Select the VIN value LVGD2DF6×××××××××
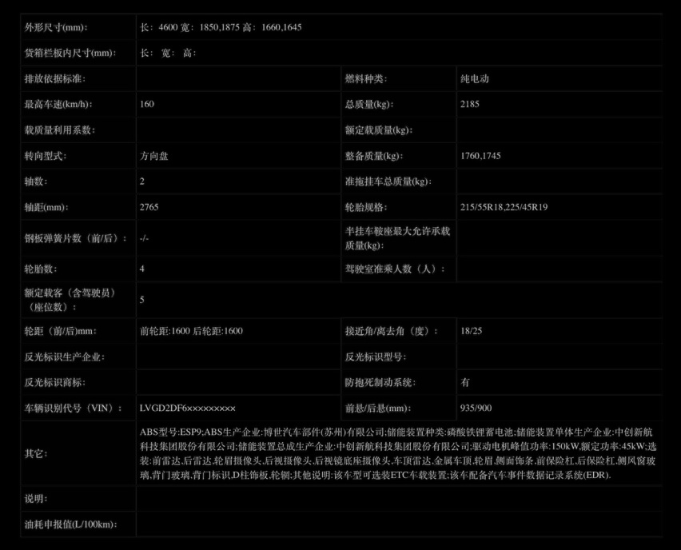 (188, 409)
